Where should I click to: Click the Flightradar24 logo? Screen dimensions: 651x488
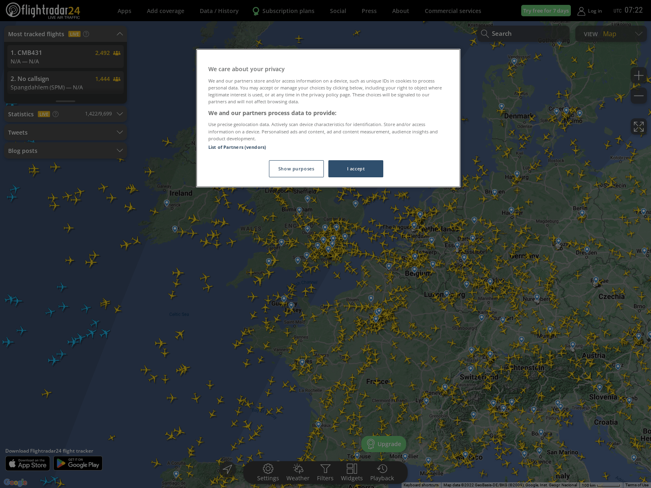(43, 11)
